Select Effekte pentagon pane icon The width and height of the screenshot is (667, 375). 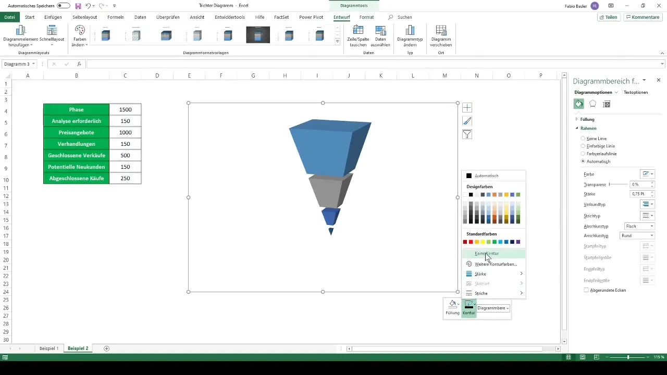point(592,104)
